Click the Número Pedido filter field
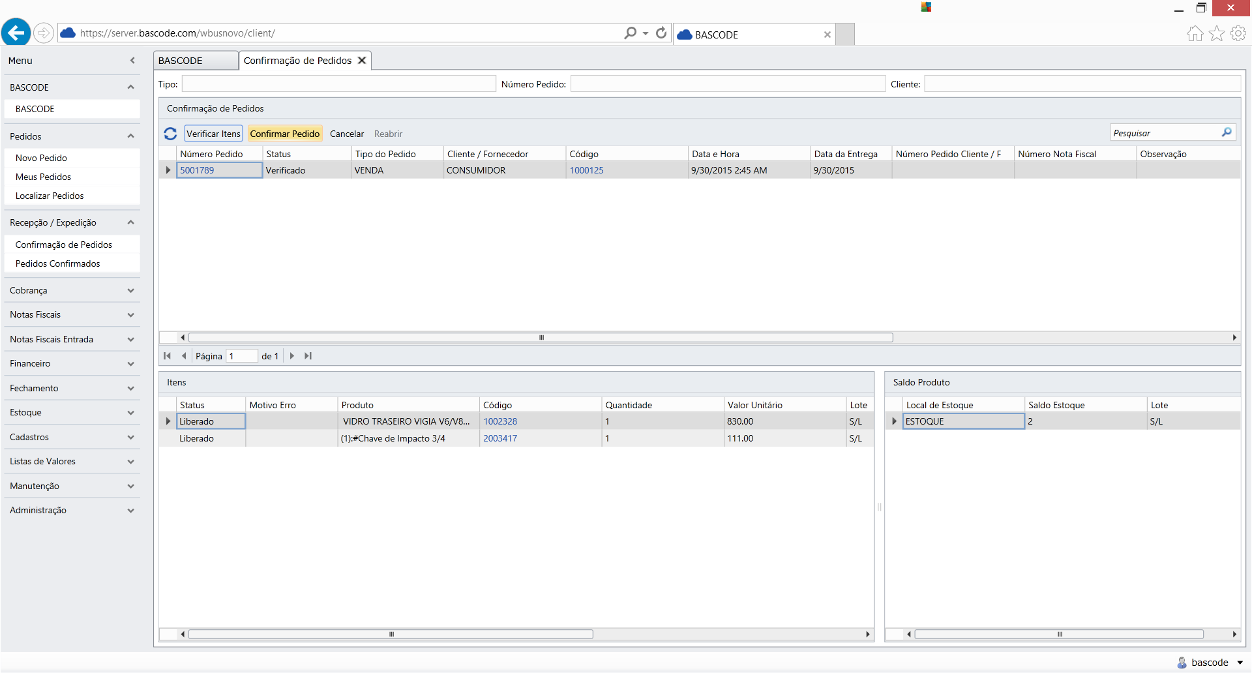The height and width of the screenshot is (673, 1252). (728, 83)
